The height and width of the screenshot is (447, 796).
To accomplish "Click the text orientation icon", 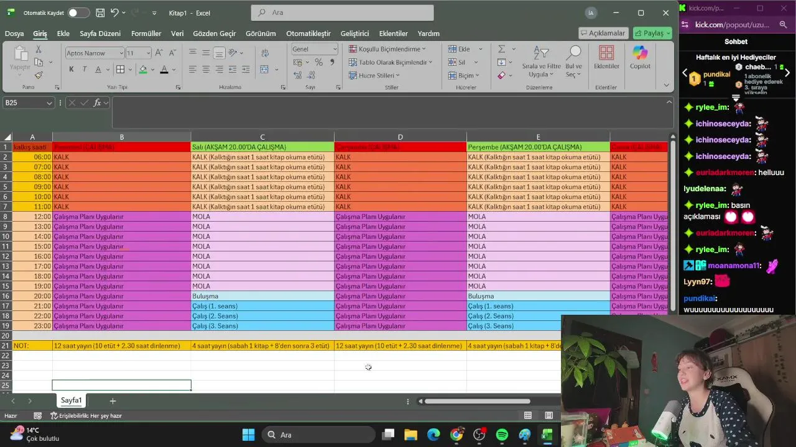I will 233,53.
